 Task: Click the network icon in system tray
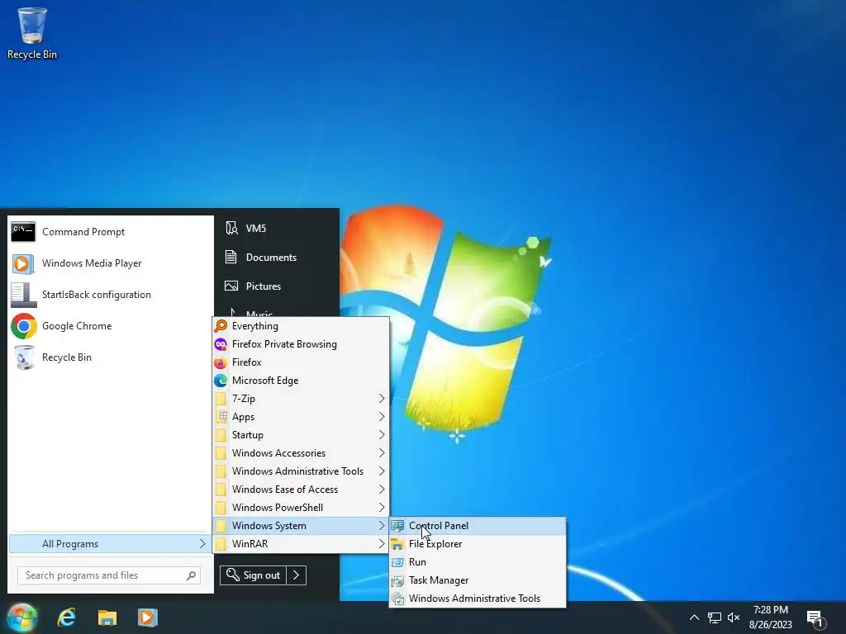pyautogui.click(x=715, y=617)
